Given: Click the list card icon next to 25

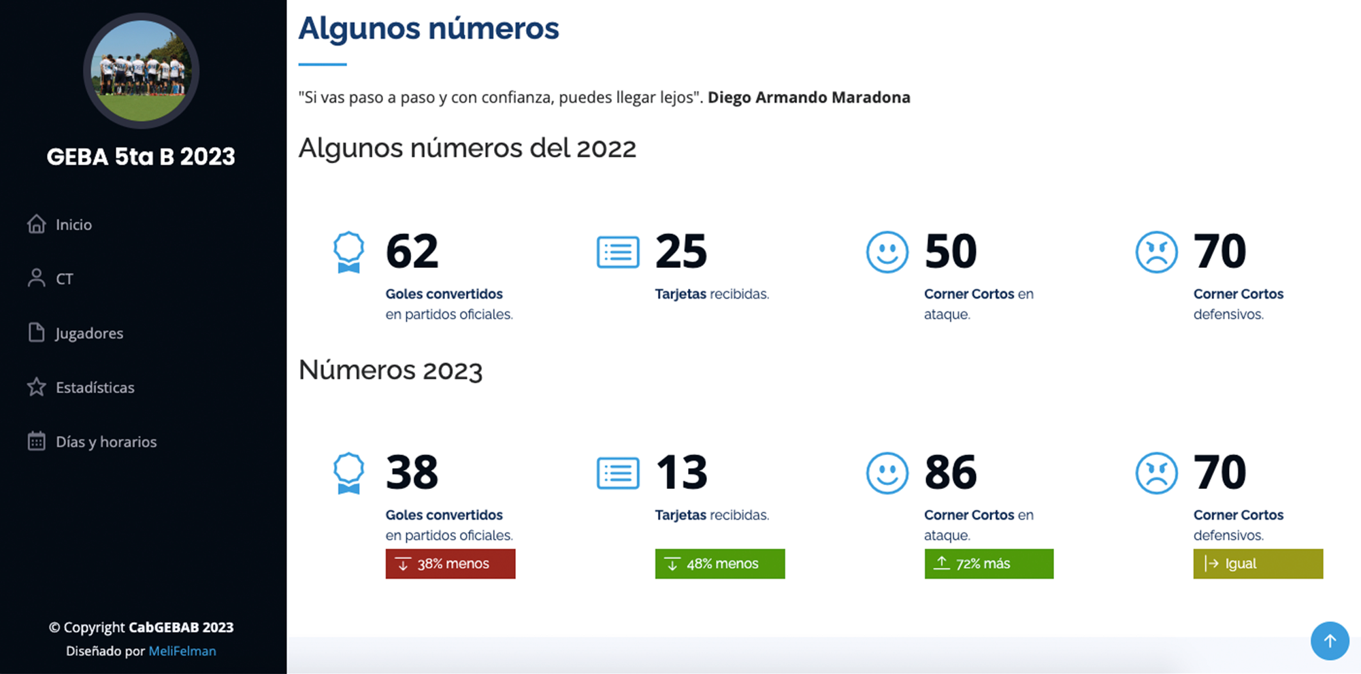Looking at the screenshot, I should [618, 252].
